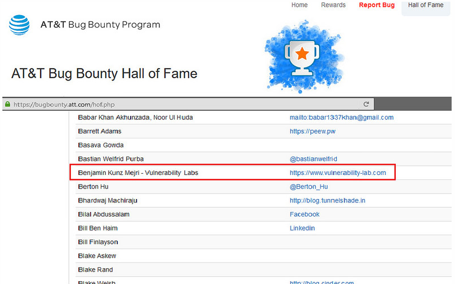Open the @Berton_Hu link
The height and width of the screenshot is (284, 455).
click(309, 187)
